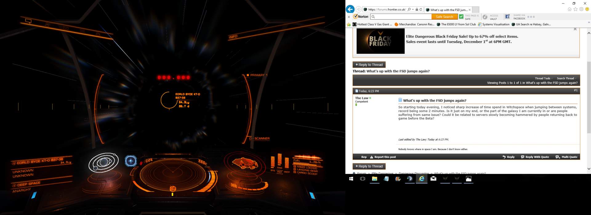Open 'The 65000 LY from Sol Club' bookmark
Viewport: 591px width, 215px height.
[456, 24]
